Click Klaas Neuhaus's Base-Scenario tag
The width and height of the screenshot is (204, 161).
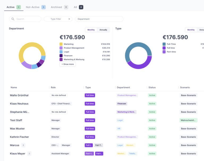tap(188, 104)
